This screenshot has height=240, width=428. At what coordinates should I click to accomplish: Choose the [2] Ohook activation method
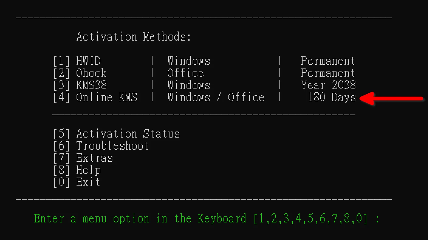(x=80, y=73)
